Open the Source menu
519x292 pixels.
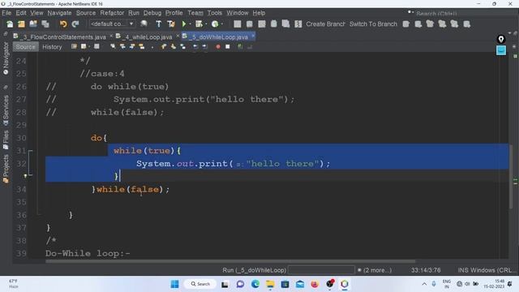(86, 13)
